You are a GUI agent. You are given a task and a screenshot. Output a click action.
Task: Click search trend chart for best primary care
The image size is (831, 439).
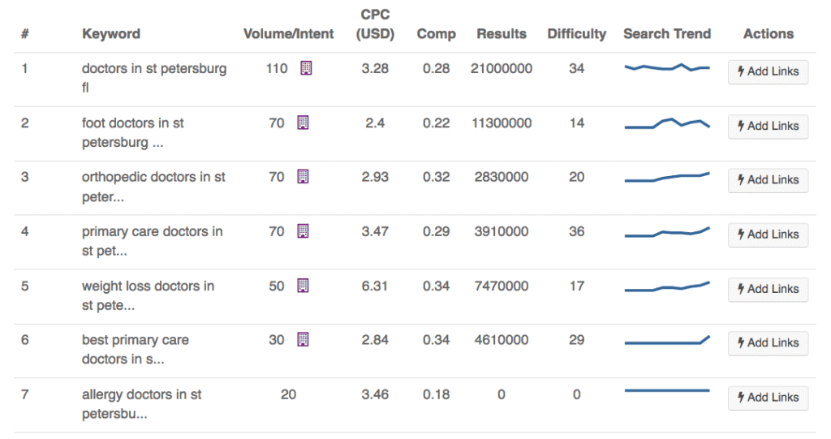click(666, 341)
